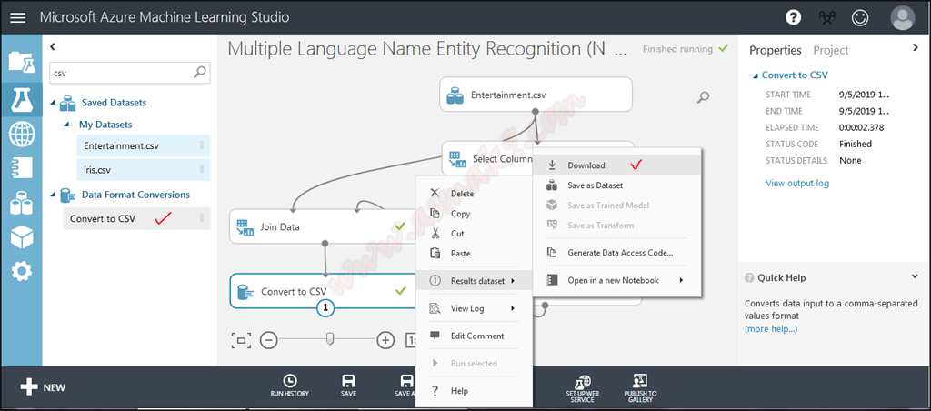Screen dimensions: 931x411
Task: Click the Run History button
Action: pyautogui.click(x=290, y=386)
